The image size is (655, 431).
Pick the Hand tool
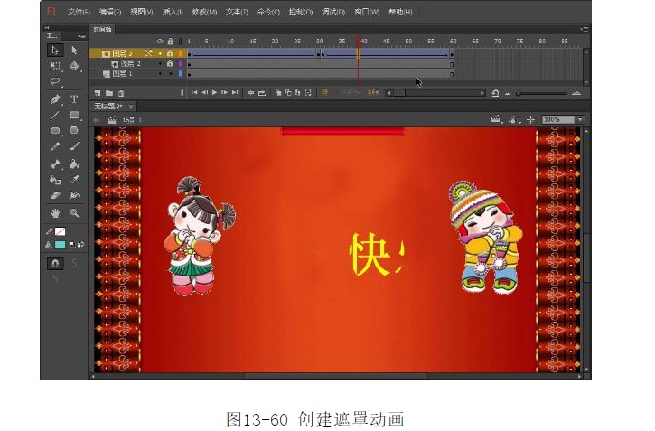(55, 213)
